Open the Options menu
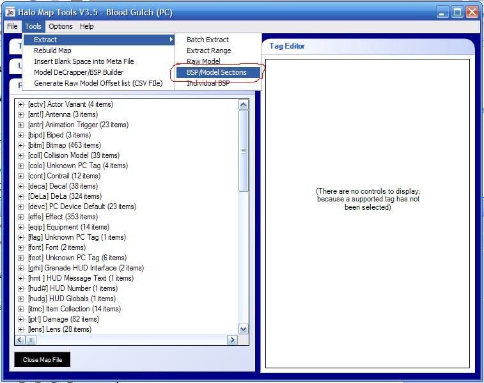The width and height of the screenshot is (484, 383). [x=61, y=27]
